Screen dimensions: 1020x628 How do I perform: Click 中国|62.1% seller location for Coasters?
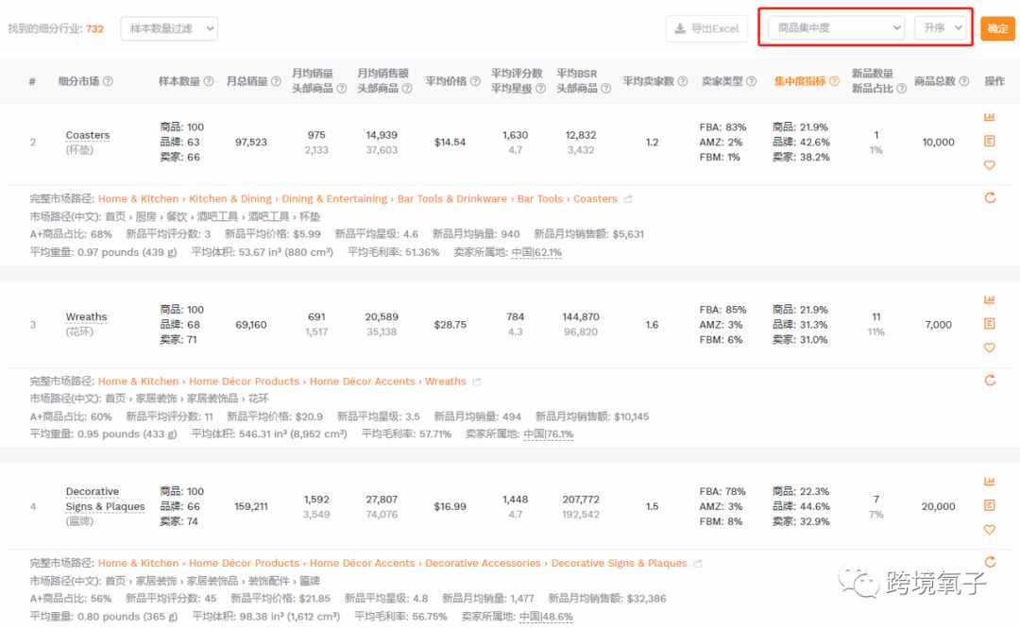pos(536,252)
